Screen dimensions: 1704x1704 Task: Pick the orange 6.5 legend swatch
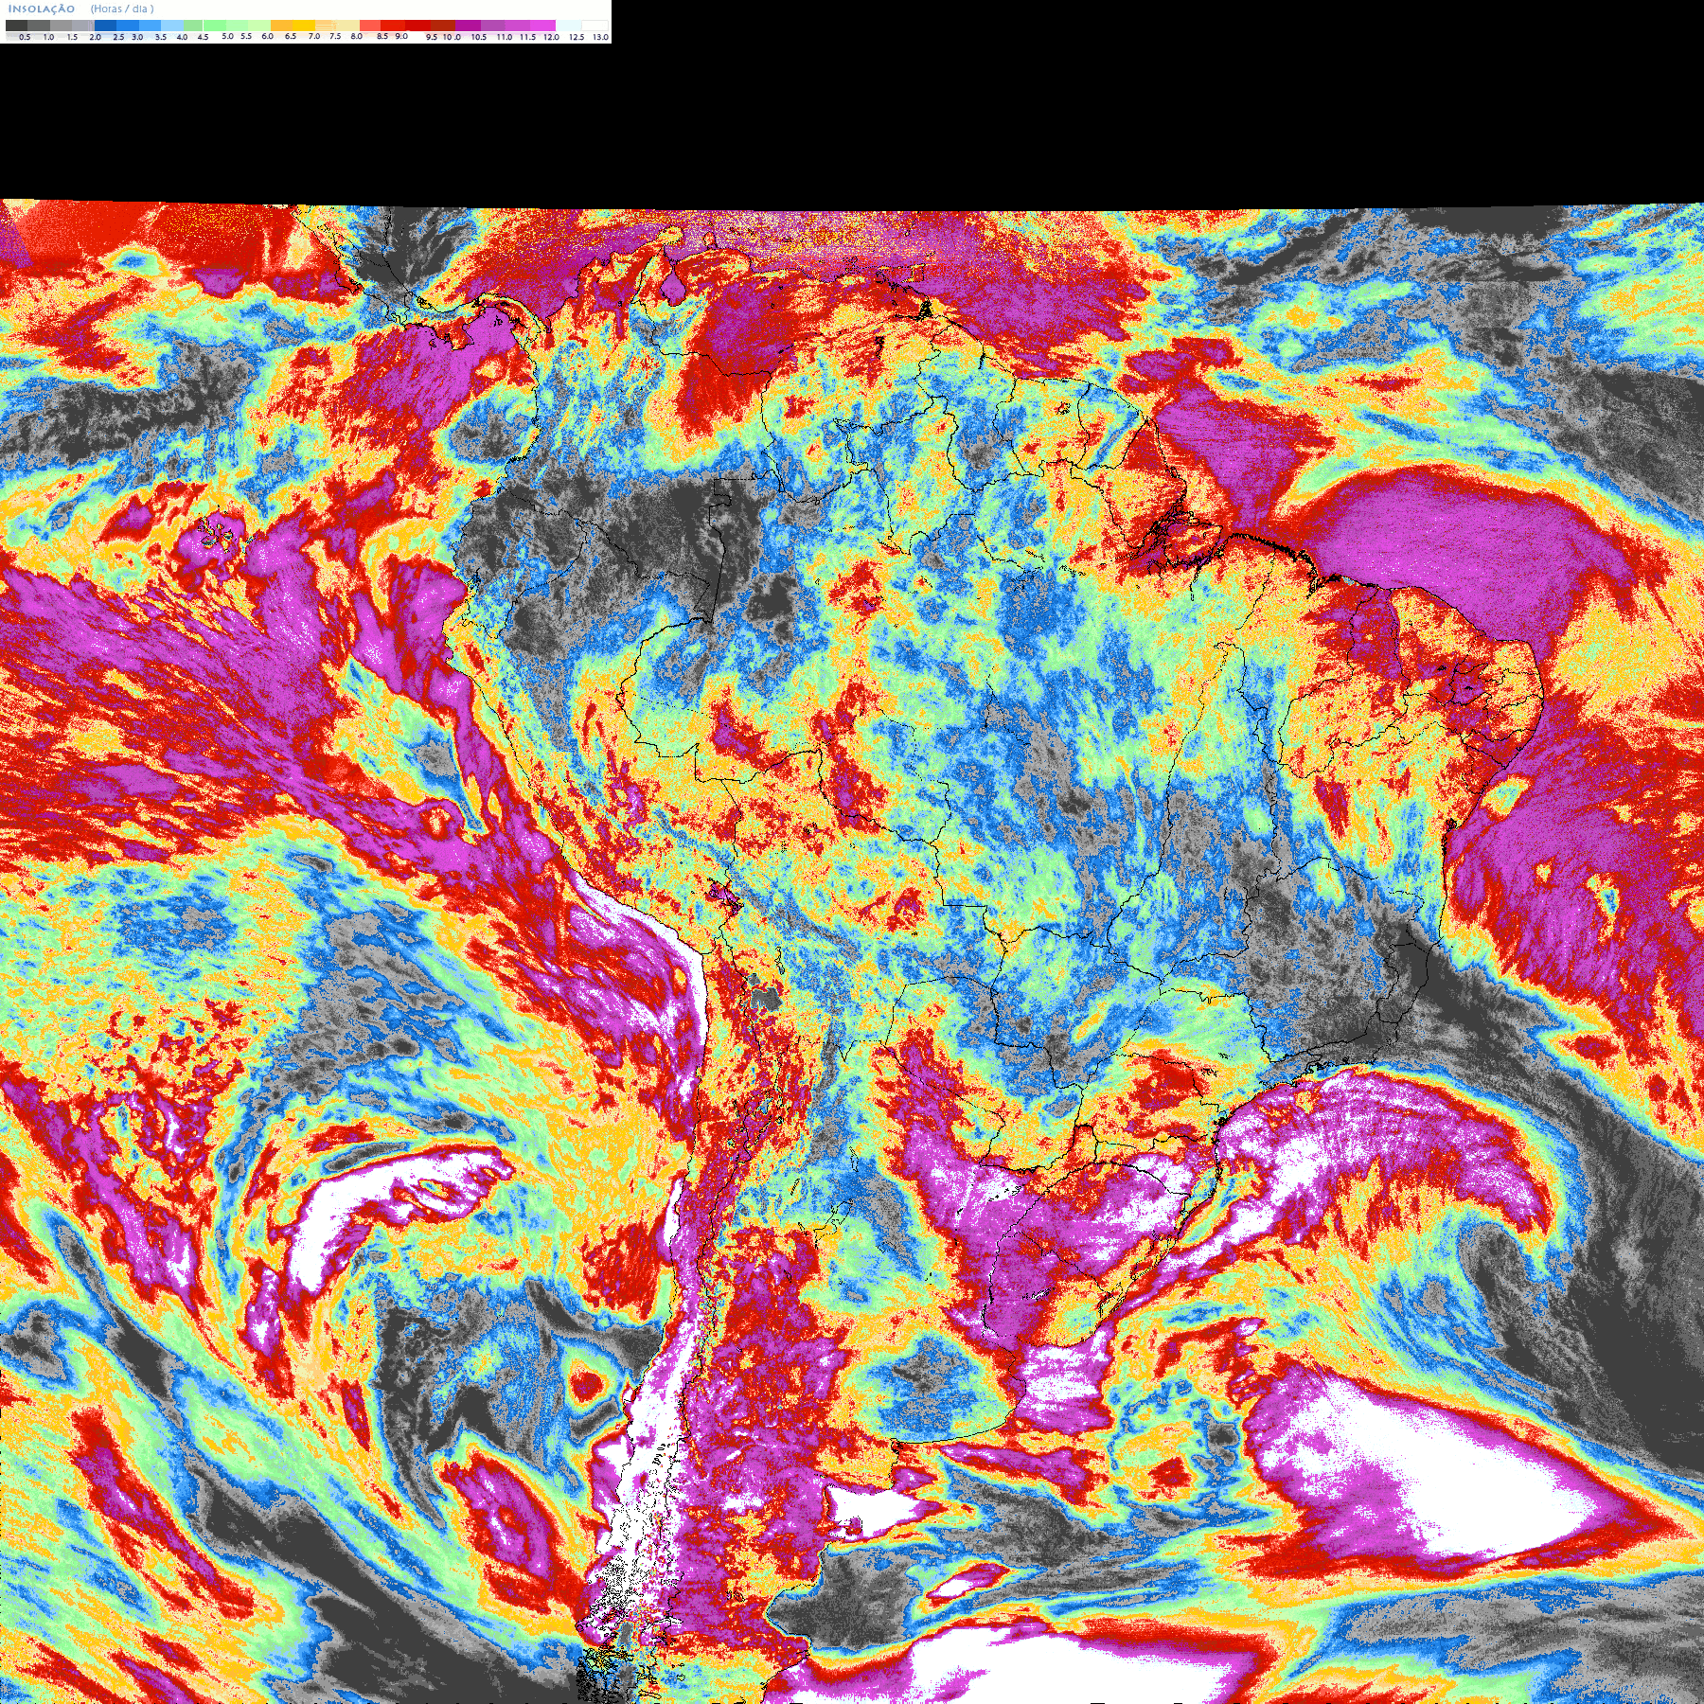click(x=282, y=26)
